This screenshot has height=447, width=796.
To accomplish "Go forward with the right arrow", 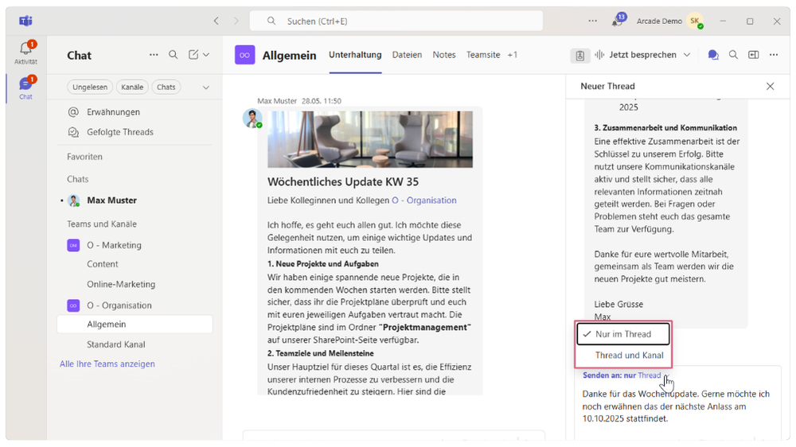I will [x=236, y=21].
